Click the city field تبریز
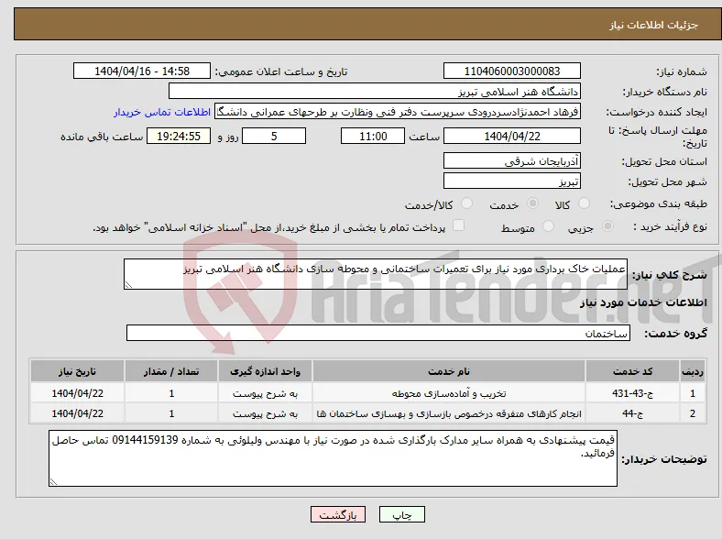 [x=512, y=181]
